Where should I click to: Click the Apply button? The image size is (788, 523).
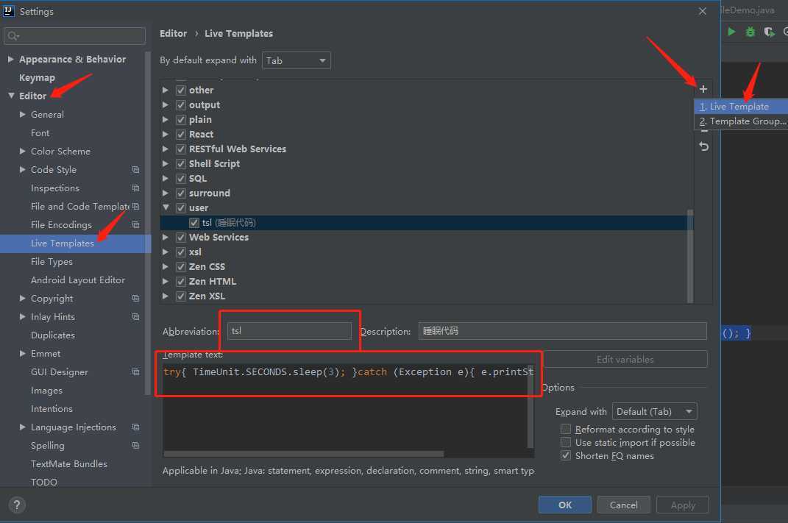click(683, 505)
